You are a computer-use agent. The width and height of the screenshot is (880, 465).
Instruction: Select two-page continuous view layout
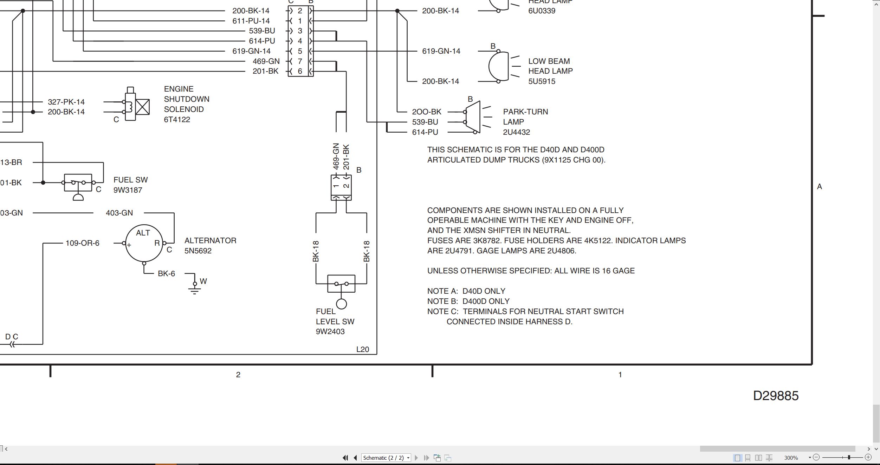click(769, 458)
